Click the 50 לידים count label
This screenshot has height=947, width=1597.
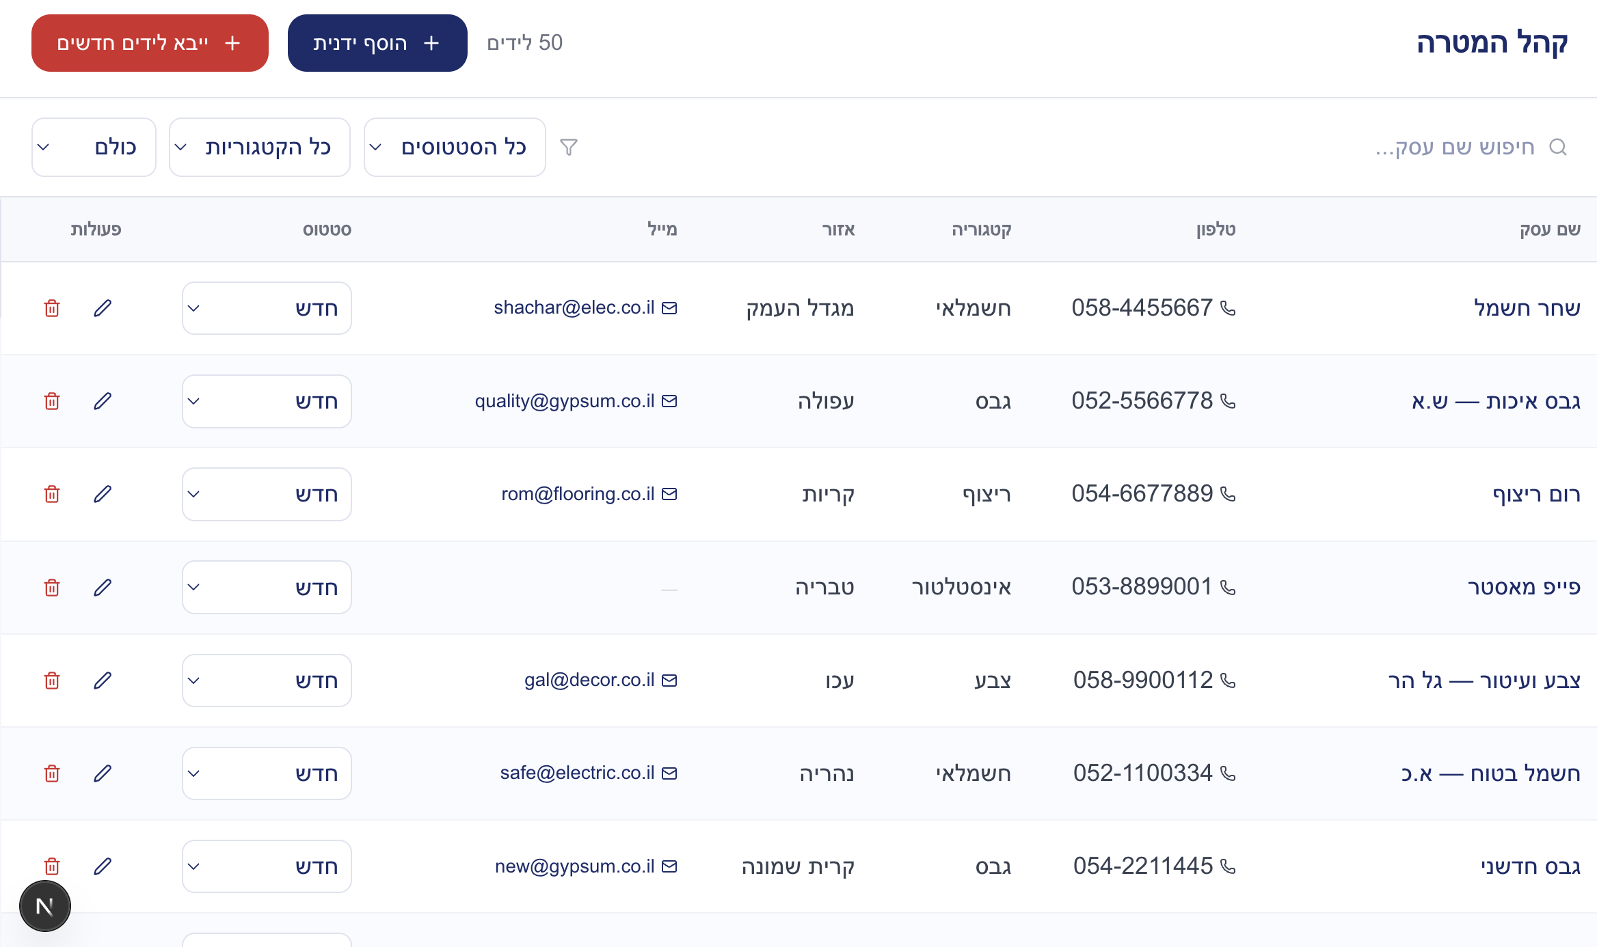pos(525,43)
